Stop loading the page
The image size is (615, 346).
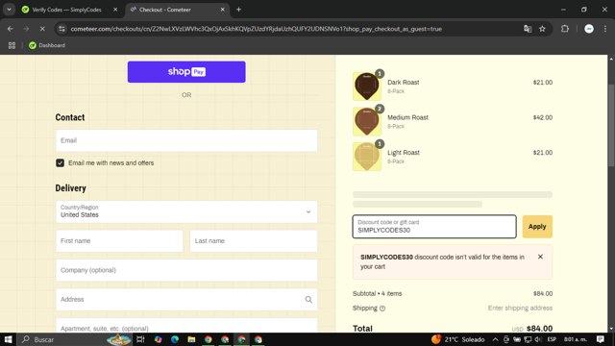point(42,29)
